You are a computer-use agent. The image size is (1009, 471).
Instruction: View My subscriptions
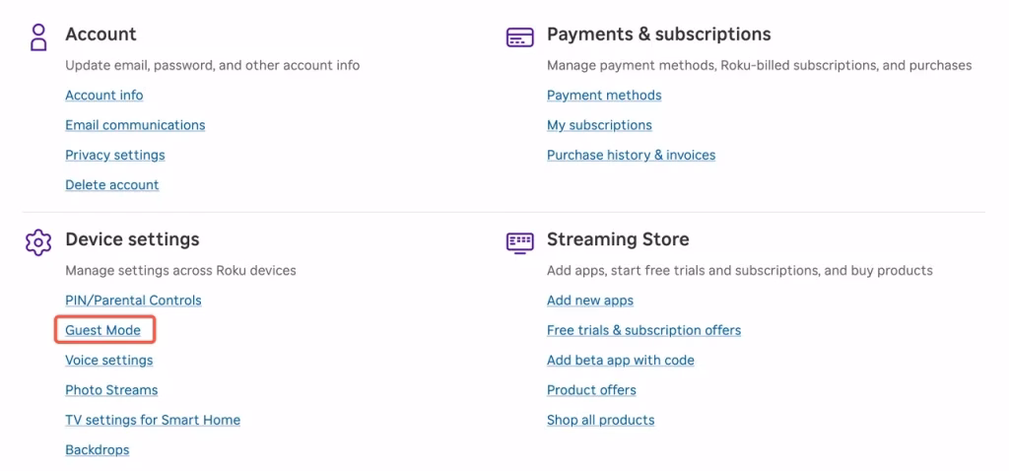(x=599, y=125)
